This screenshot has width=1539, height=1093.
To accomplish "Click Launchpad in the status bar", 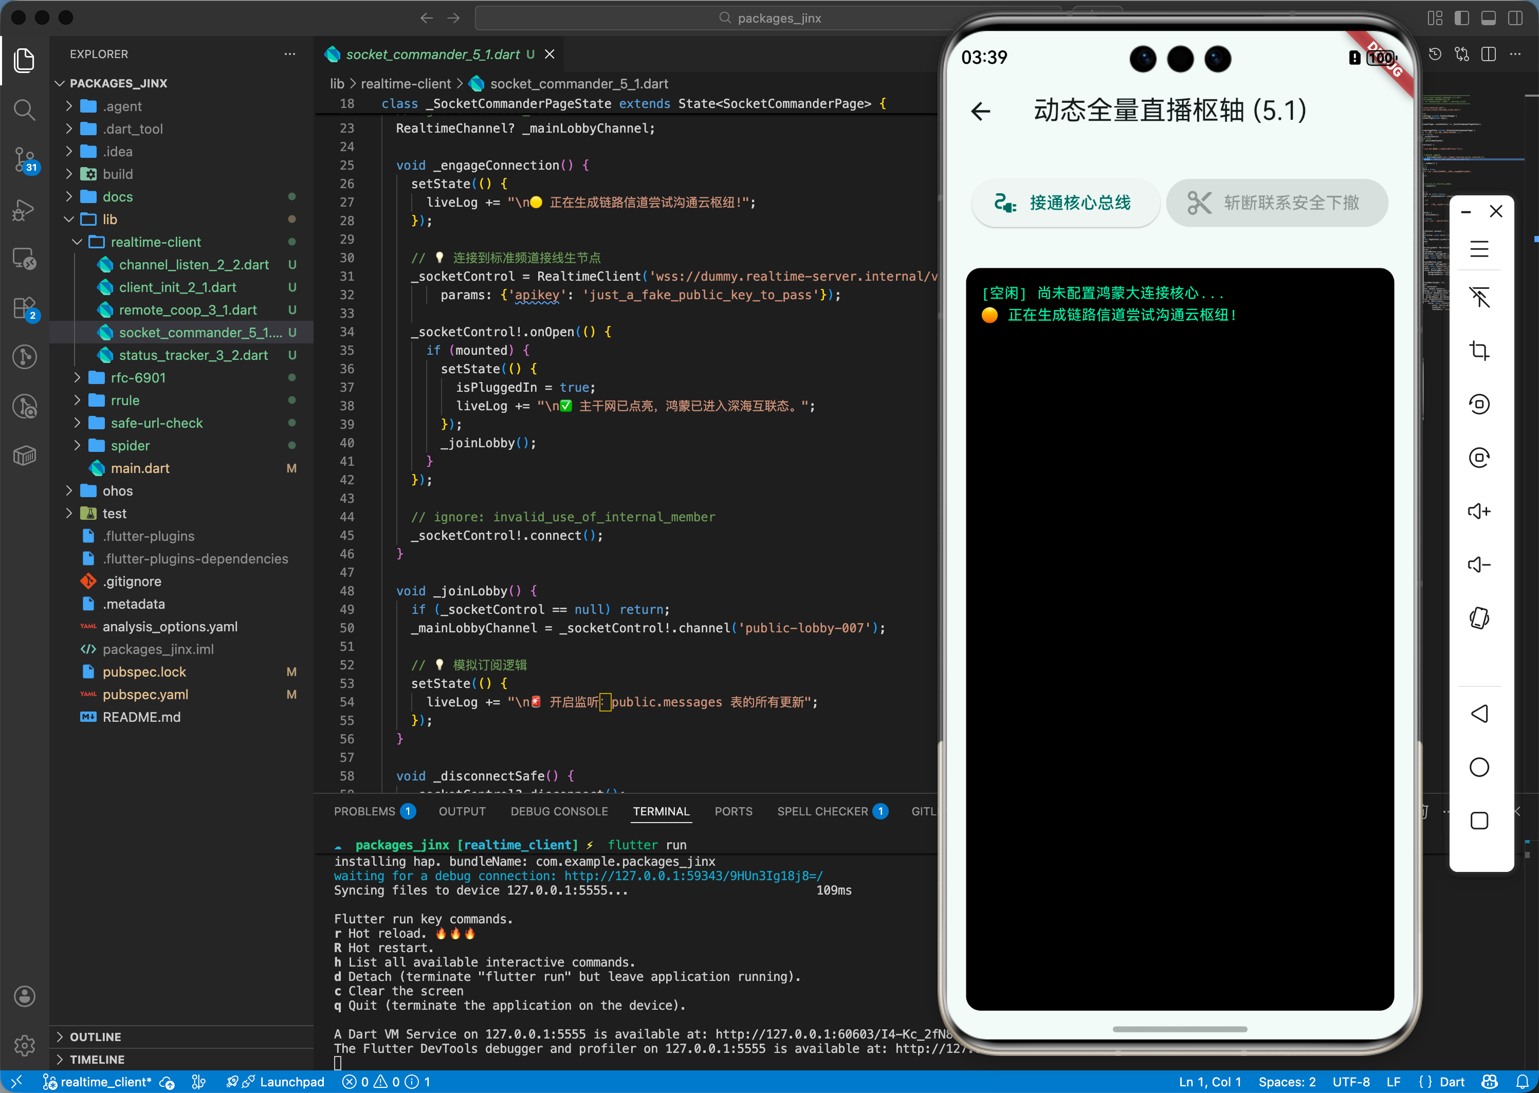I will point(291,1082).
